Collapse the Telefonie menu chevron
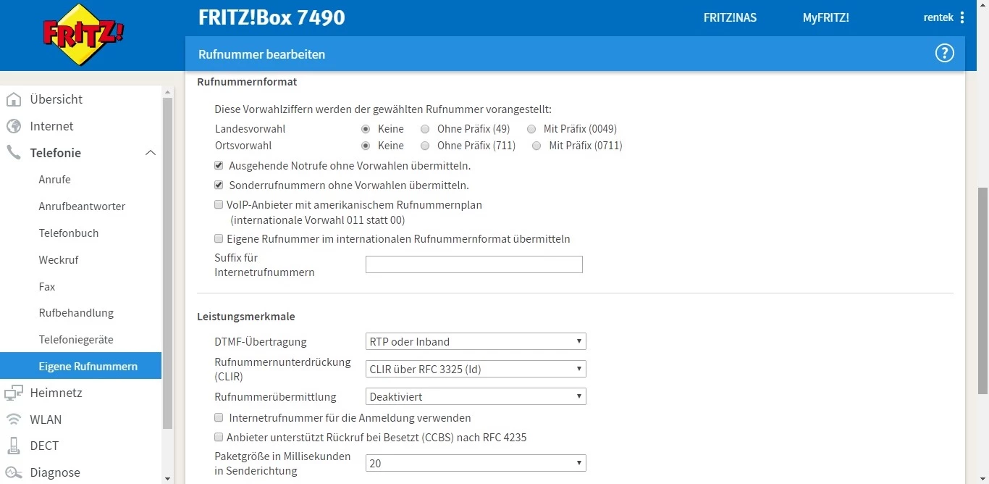 click(151, 153)
